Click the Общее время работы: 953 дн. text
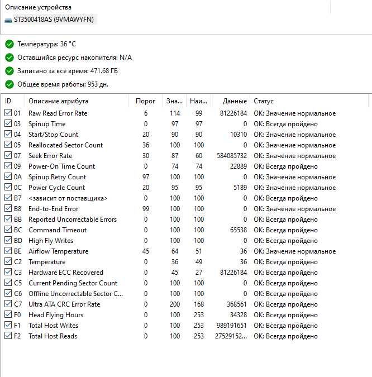Image resolution: width=372 pixels, height=377 pixels. tap(63, 84)
